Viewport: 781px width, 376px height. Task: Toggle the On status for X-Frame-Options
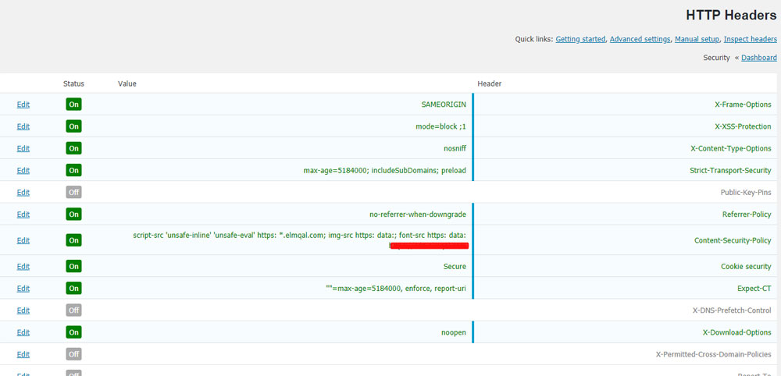(x=73, y=105)
